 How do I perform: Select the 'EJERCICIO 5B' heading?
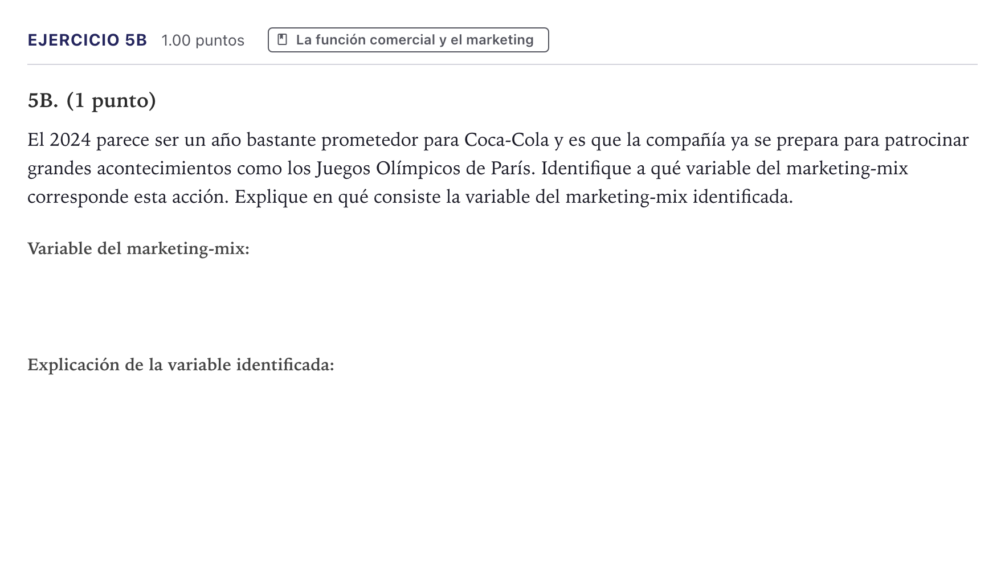pos(87,40)
